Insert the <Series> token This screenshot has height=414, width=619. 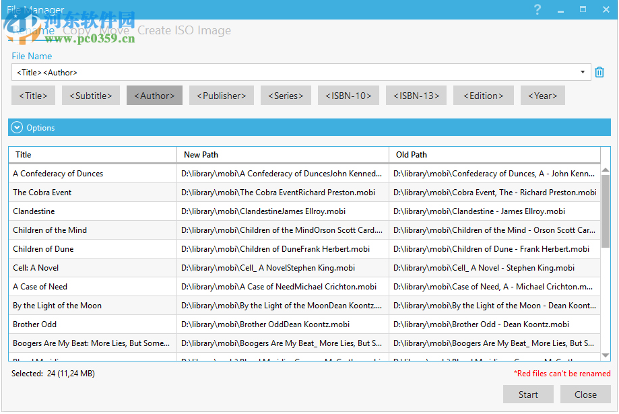click(x=286, y=95)
